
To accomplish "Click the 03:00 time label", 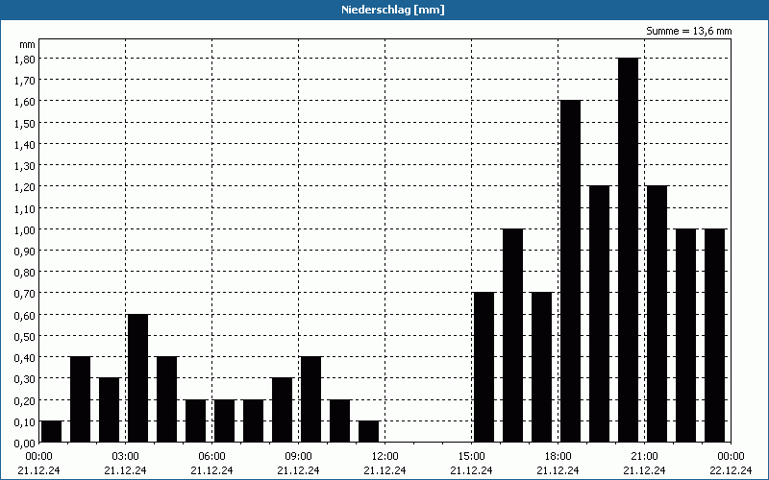I will tap(125, 457).
